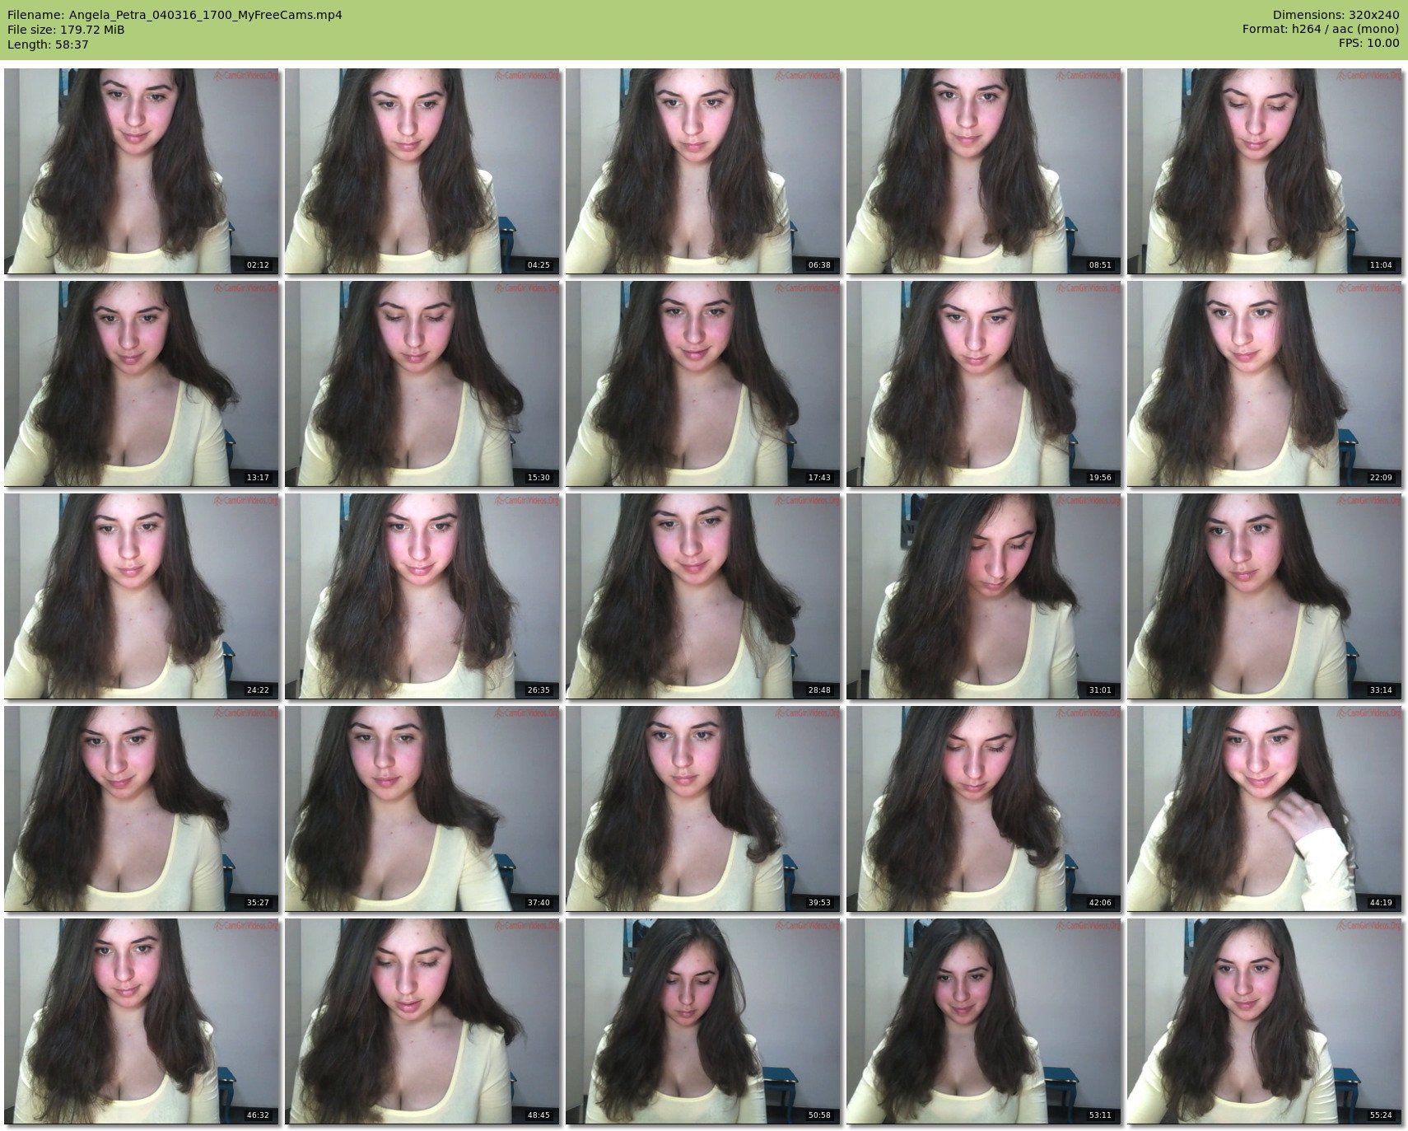Click the thumbnail labeled 19:56
Image resolution: width=1408 pixels, height=1131 pixels.
[984, 383]
